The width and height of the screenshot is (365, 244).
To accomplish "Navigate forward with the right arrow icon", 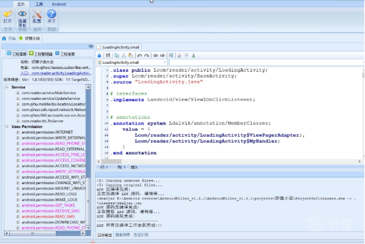I will tap(162, 55).
